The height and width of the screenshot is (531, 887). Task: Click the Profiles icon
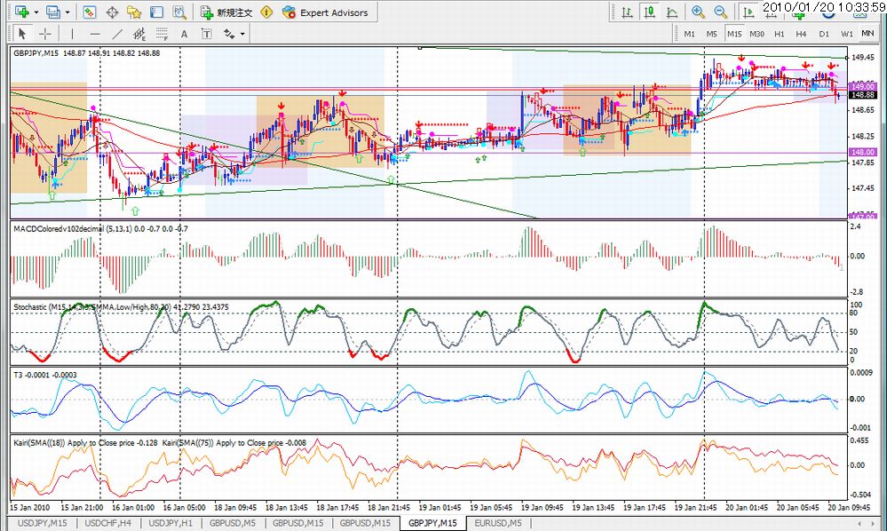[54, 12]
